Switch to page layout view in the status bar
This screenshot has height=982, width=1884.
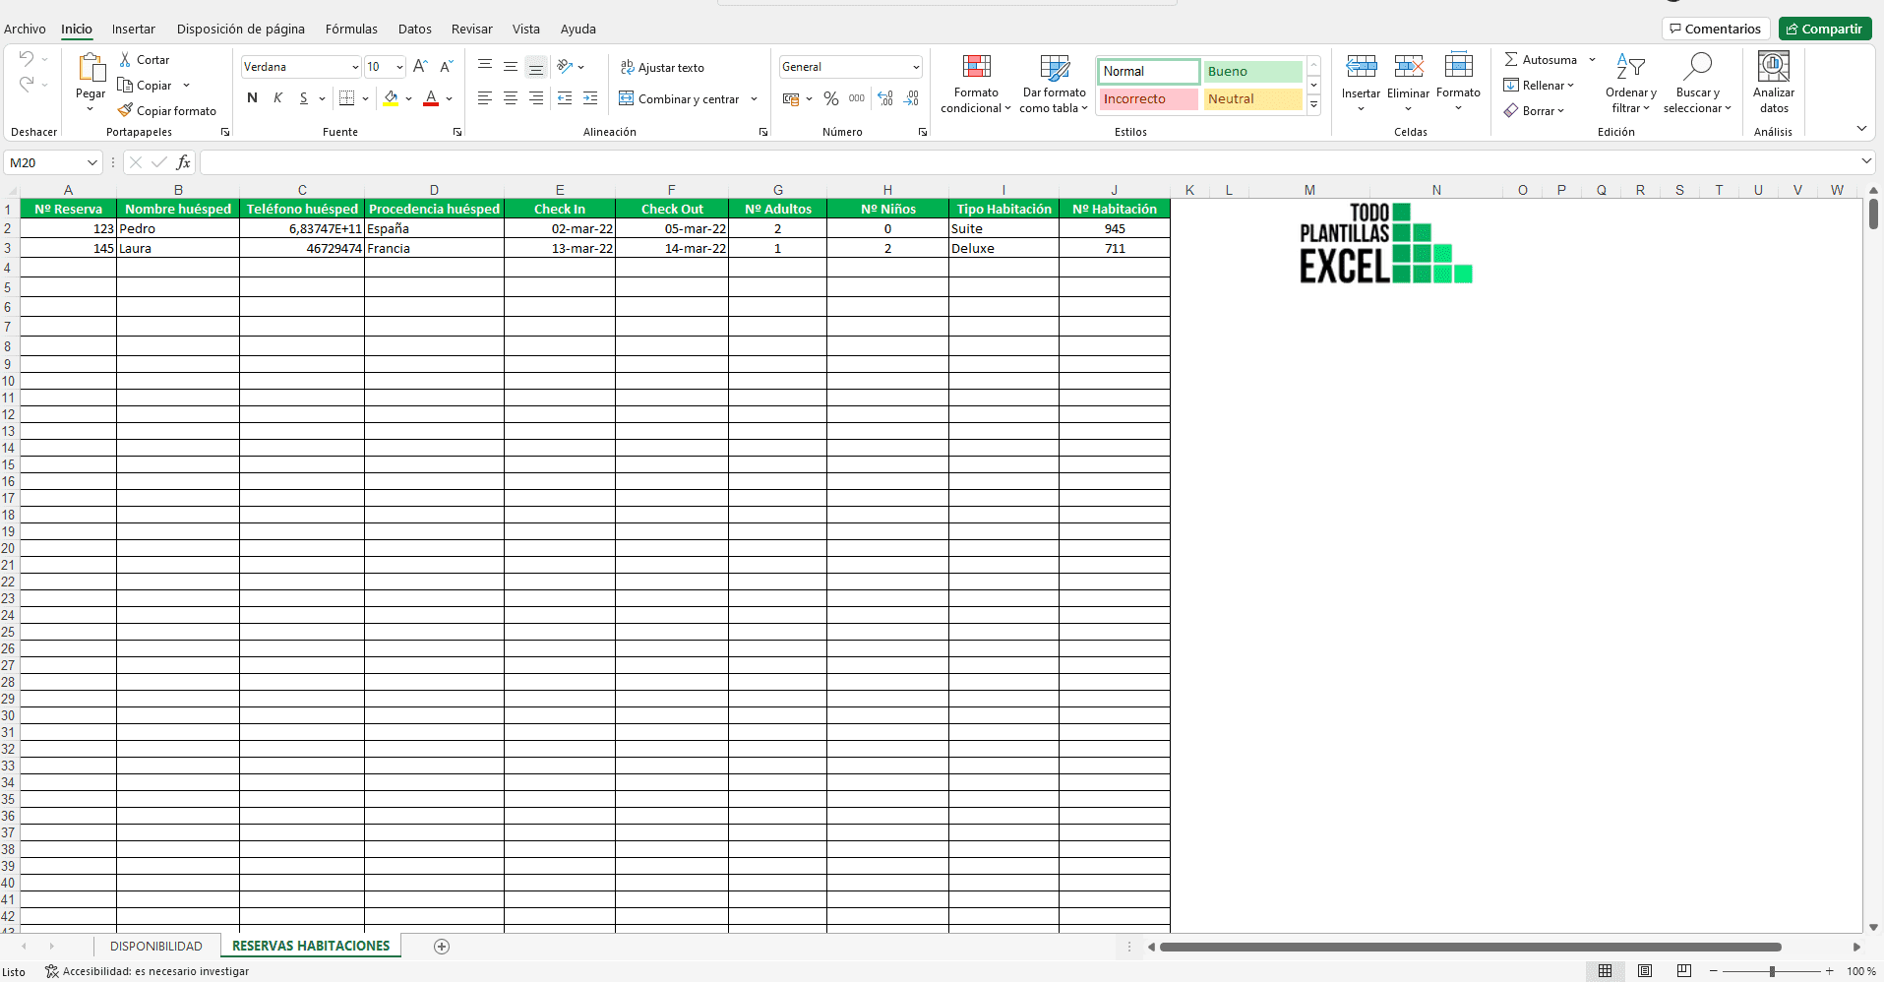(1645, 971)
